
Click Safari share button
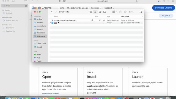pos(164,1)
